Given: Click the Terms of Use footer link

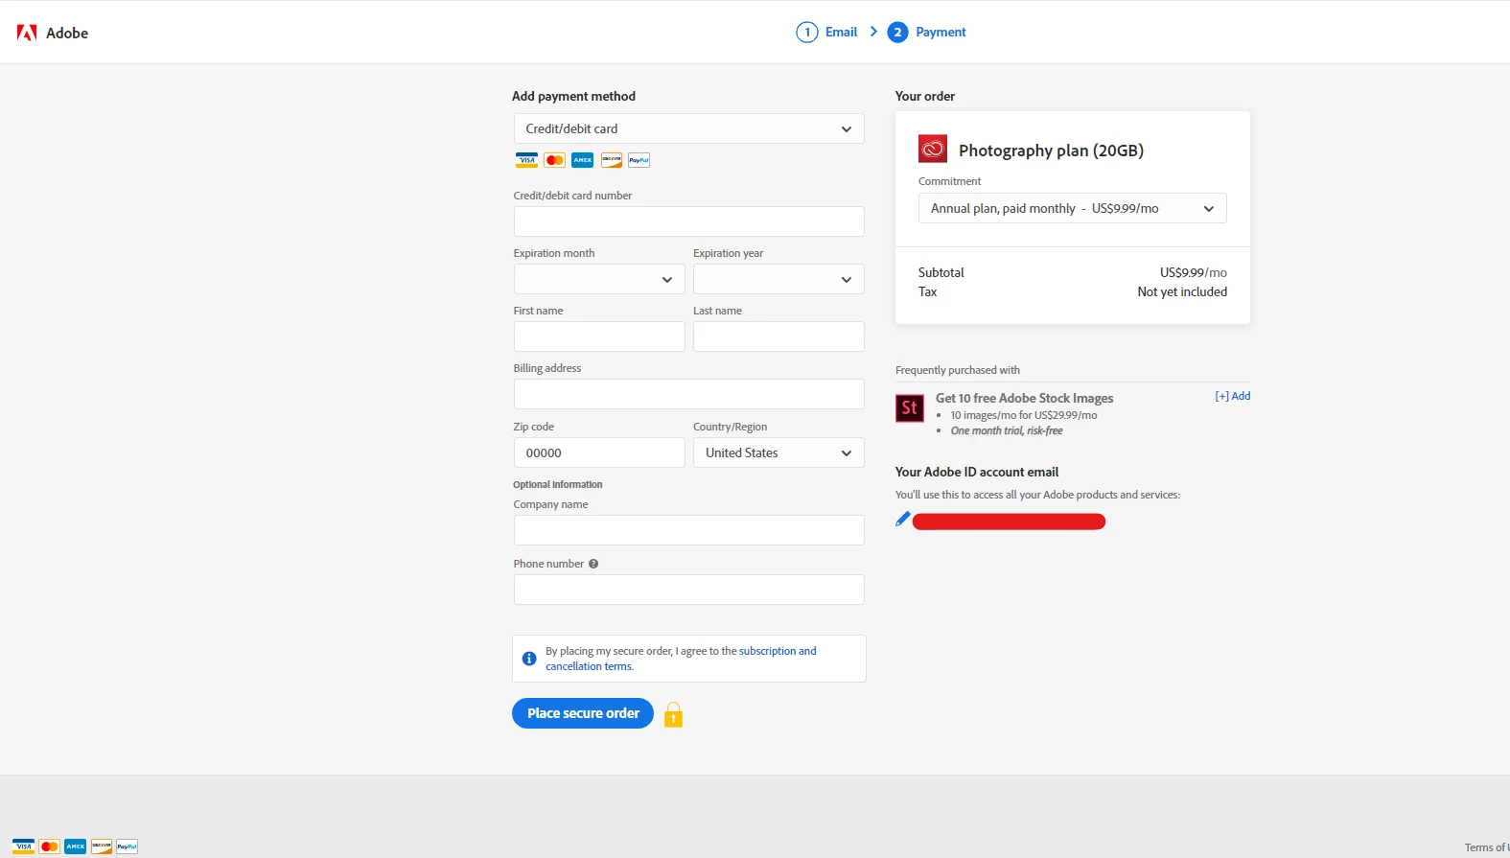Looking at the screenshot, I should 1487,847.
